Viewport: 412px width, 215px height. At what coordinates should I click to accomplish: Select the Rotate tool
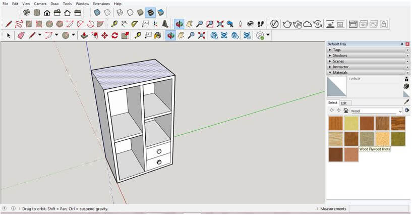(115, 35)
